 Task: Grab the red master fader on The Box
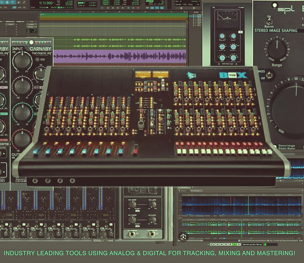(135, 150)
